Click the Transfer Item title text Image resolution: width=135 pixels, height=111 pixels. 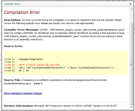coord(12,4)
